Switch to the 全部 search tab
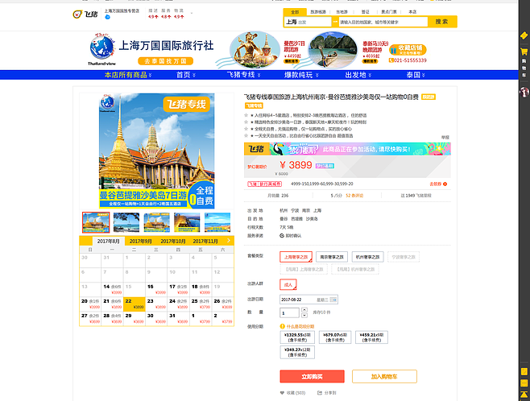 (x=295, y=12)
